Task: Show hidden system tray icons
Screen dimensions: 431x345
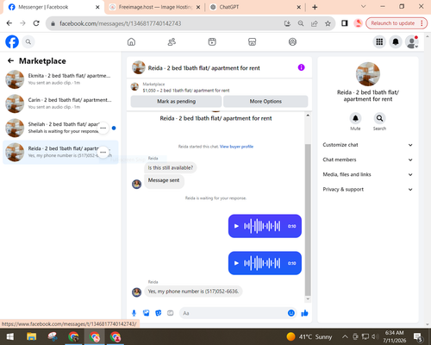Action: click(x=345, y=336)
